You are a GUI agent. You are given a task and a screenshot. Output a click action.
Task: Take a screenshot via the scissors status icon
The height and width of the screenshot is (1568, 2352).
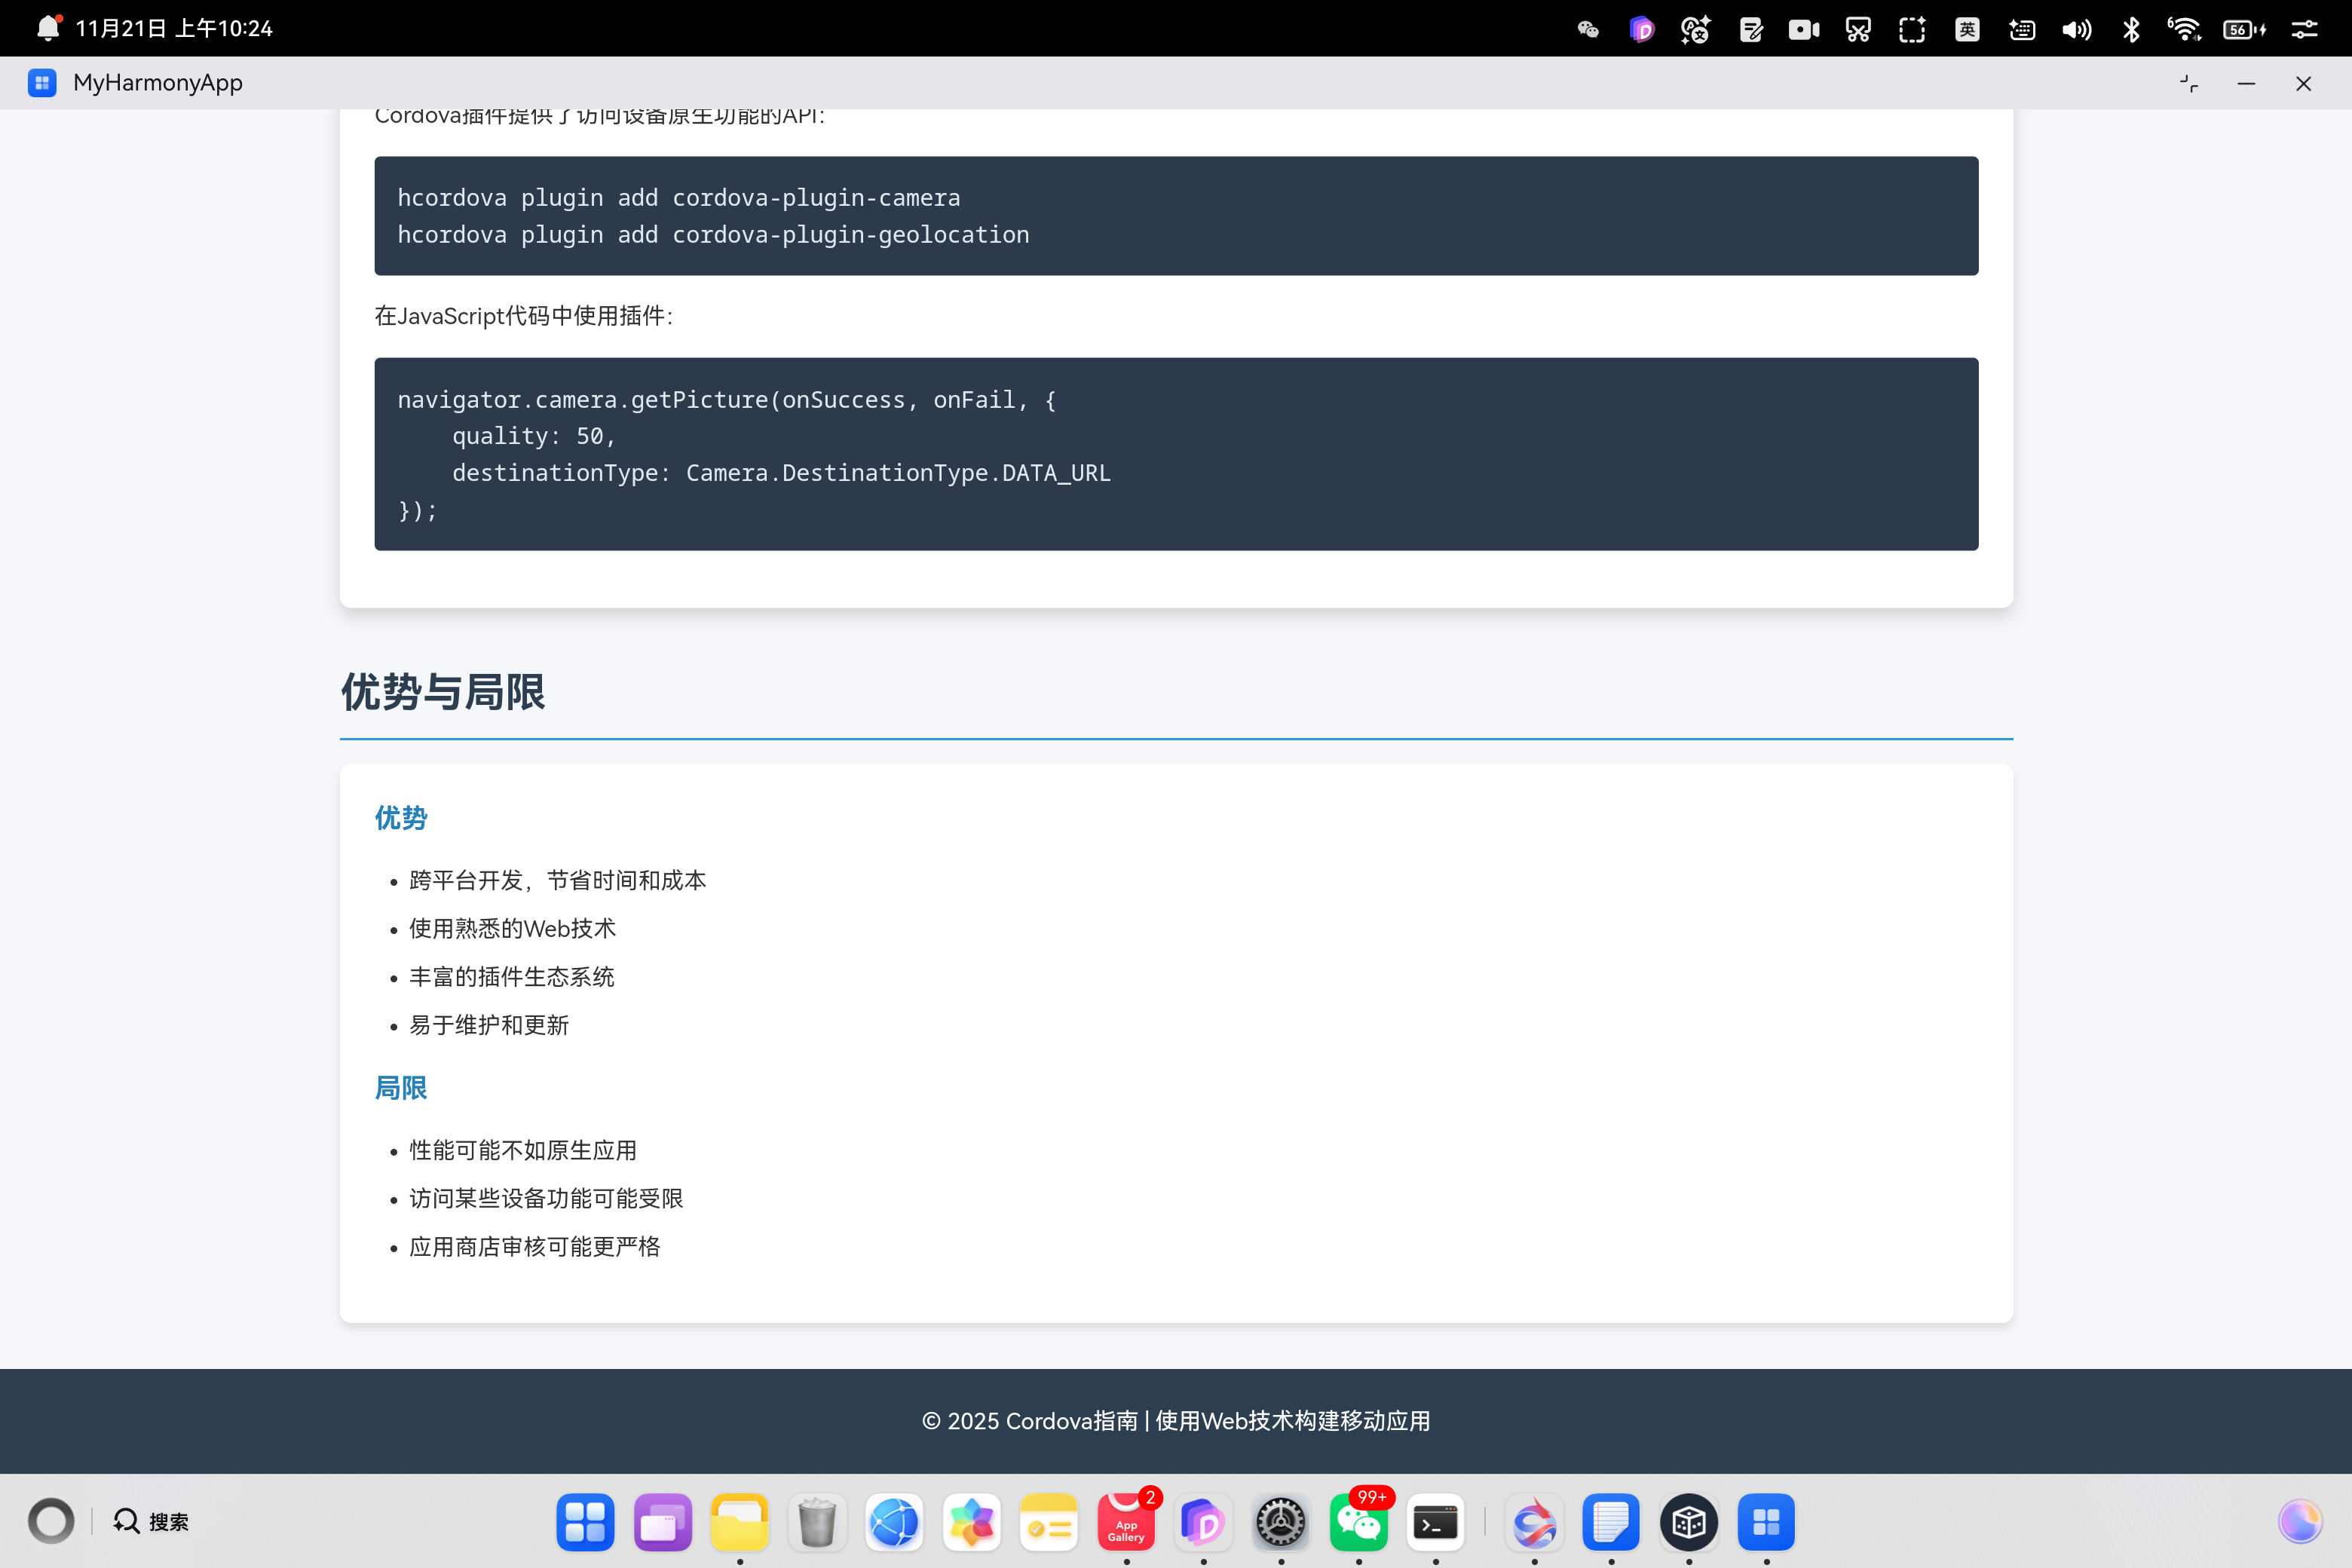[x=1858, y=29]
